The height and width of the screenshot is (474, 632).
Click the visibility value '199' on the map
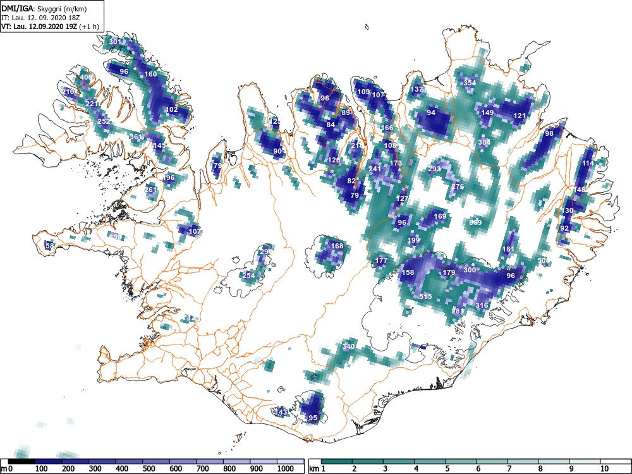[x=413, y=241]
